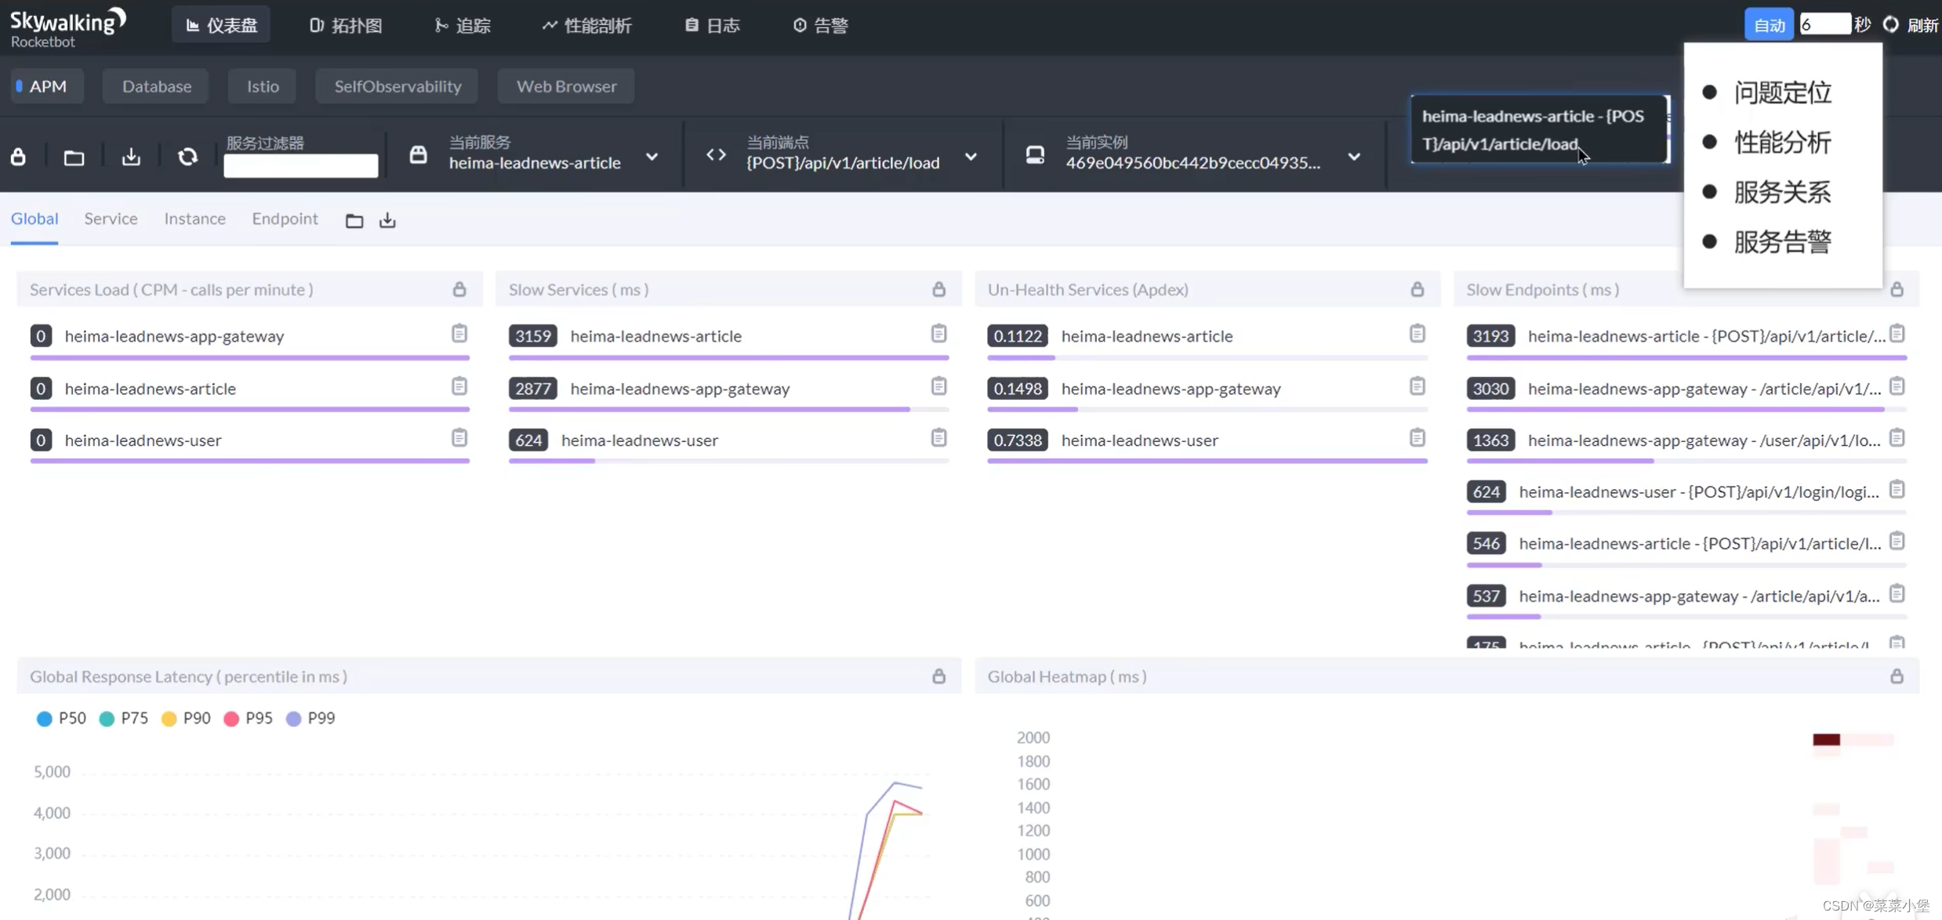Open the 拓扑图 topology menu

(346, 25)
